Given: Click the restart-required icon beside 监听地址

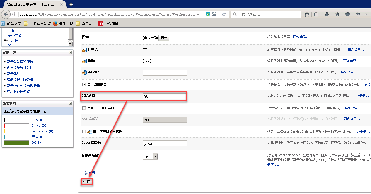Looking at the screenshot, I should coord(84,72).
